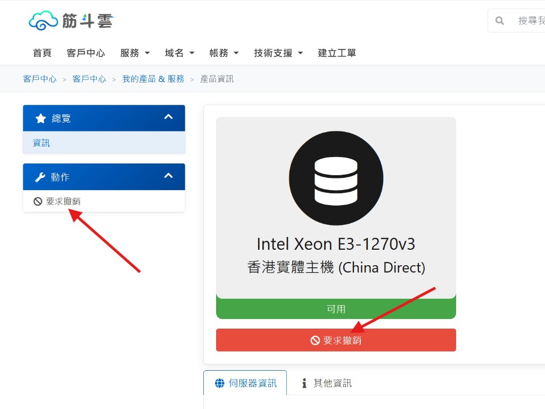Image resolution: width=545 pixels, height=409 pixels.
Task: Open the 域名 dropdown menu
Action: tap(179, 53)
